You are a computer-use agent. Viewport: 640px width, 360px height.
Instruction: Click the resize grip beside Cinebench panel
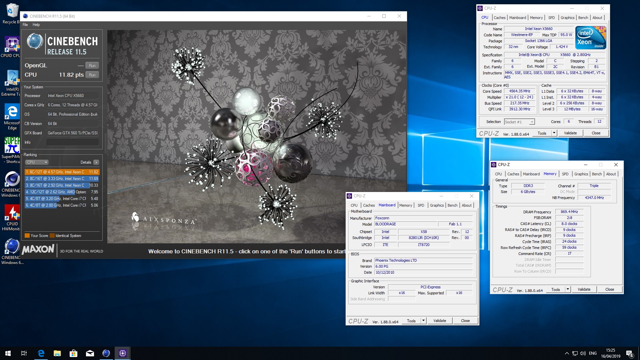click(105, 143)
